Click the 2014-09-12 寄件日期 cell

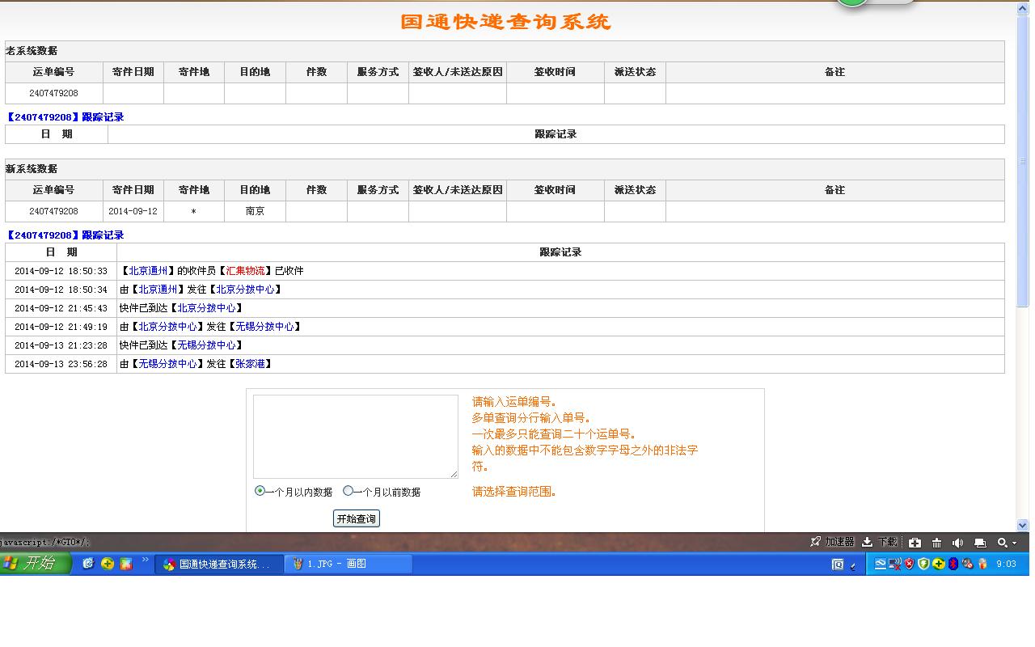pyautogui.click(x=133, y=211)
